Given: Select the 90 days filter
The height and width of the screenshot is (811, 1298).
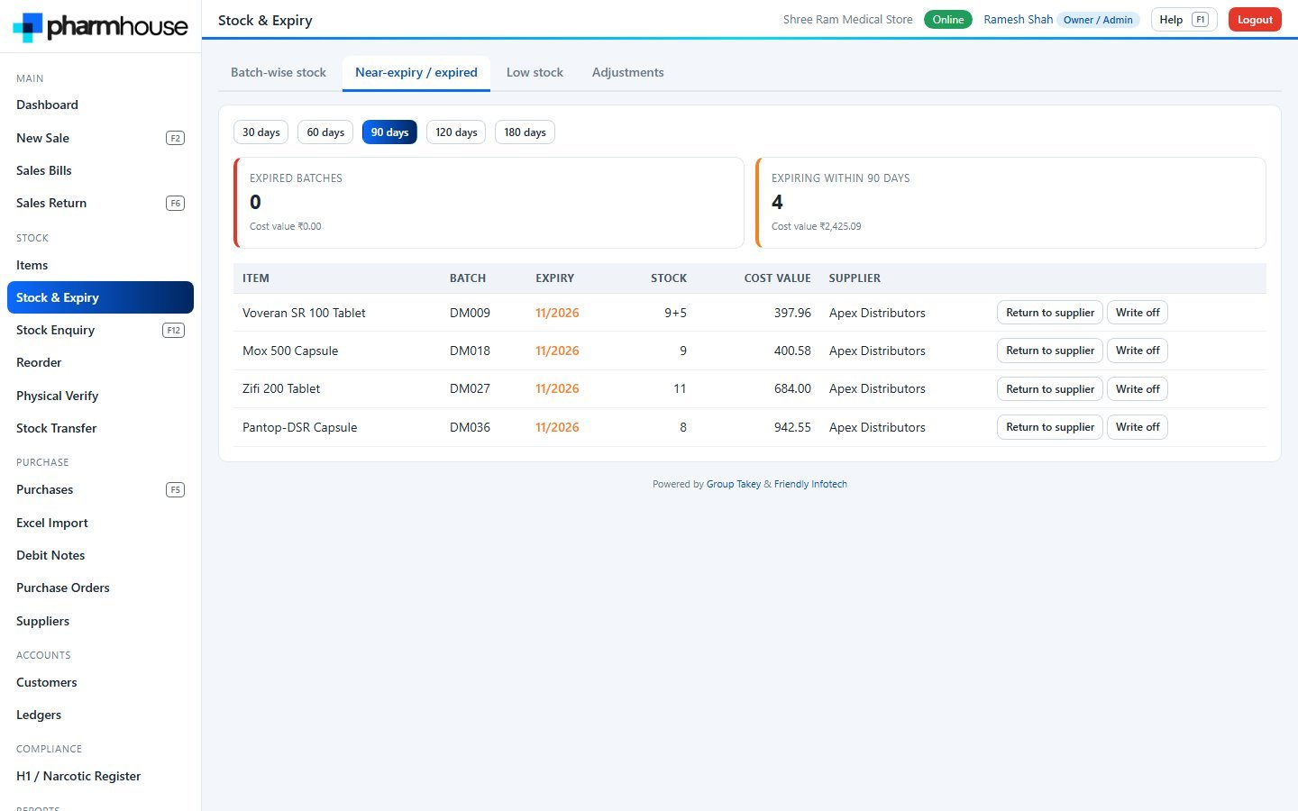Looking at the screenshot, I should (x=389, y=132).
